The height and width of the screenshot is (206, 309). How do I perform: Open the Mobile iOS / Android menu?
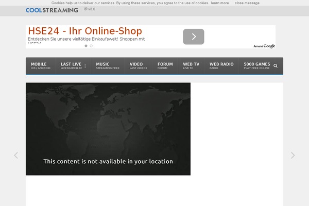click(x=40, y=66)
